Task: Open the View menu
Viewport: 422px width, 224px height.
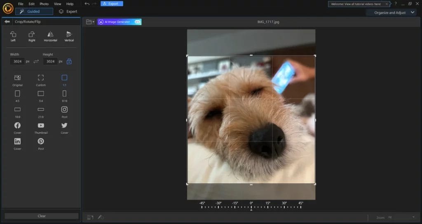Action: [x=57, y=4]
